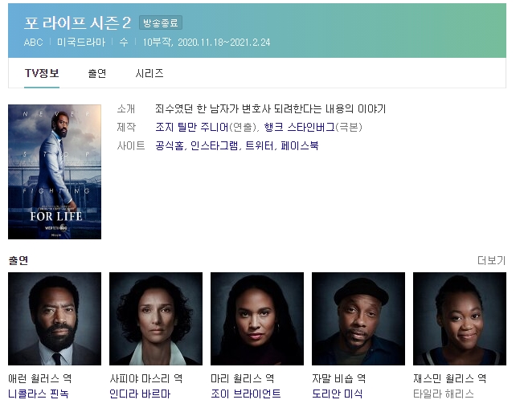This screenshot has height=412, width=520.
Task: Switch to the 출연 tab
Action: pos(96,73)
